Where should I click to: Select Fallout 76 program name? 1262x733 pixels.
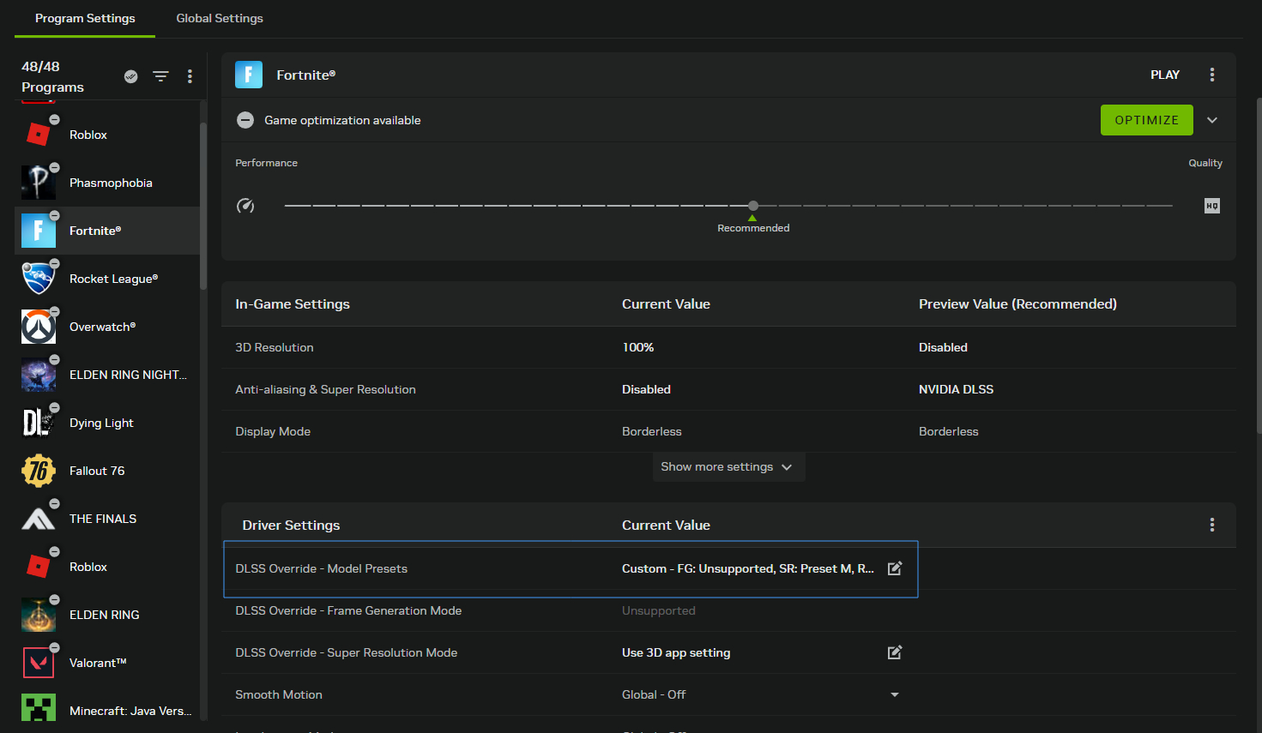coord(97,471)
